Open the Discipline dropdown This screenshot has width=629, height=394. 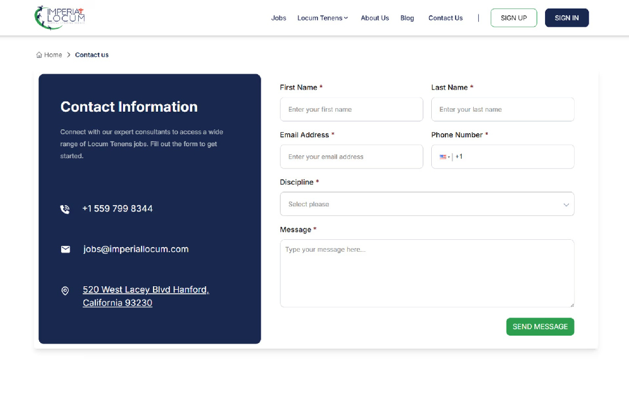coord(427,204)
